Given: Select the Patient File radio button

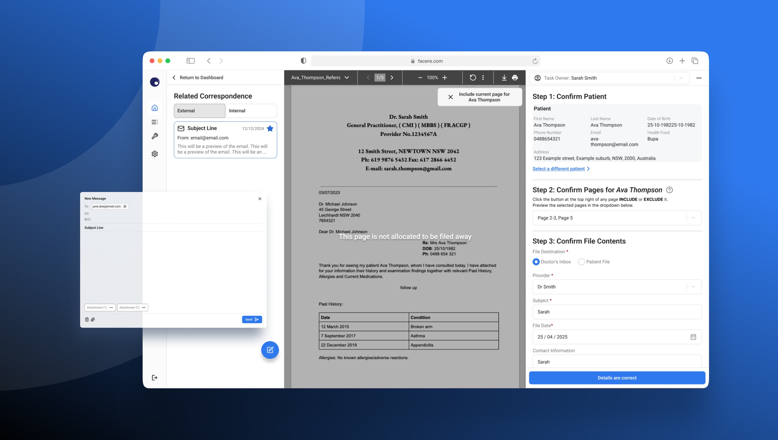Looking at the screenshot, I should pyautogui.click(x=581, y=262).
